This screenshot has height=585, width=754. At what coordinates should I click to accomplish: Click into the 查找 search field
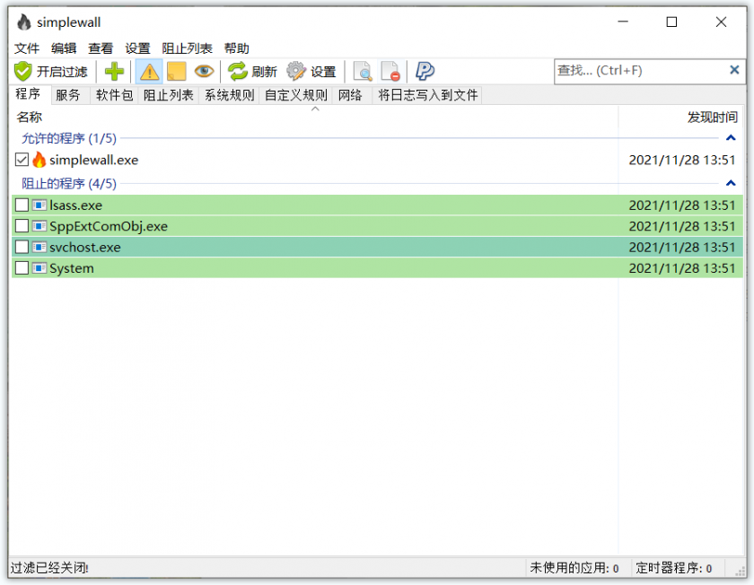[x=641, y=71]
